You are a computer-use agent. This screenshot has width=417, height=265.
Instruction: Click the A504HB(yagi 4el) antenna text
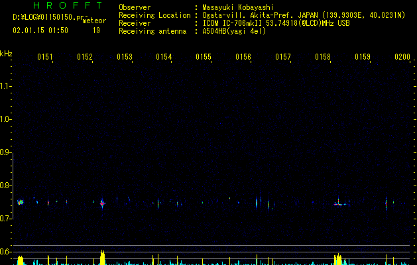click(x=234, y=31)
